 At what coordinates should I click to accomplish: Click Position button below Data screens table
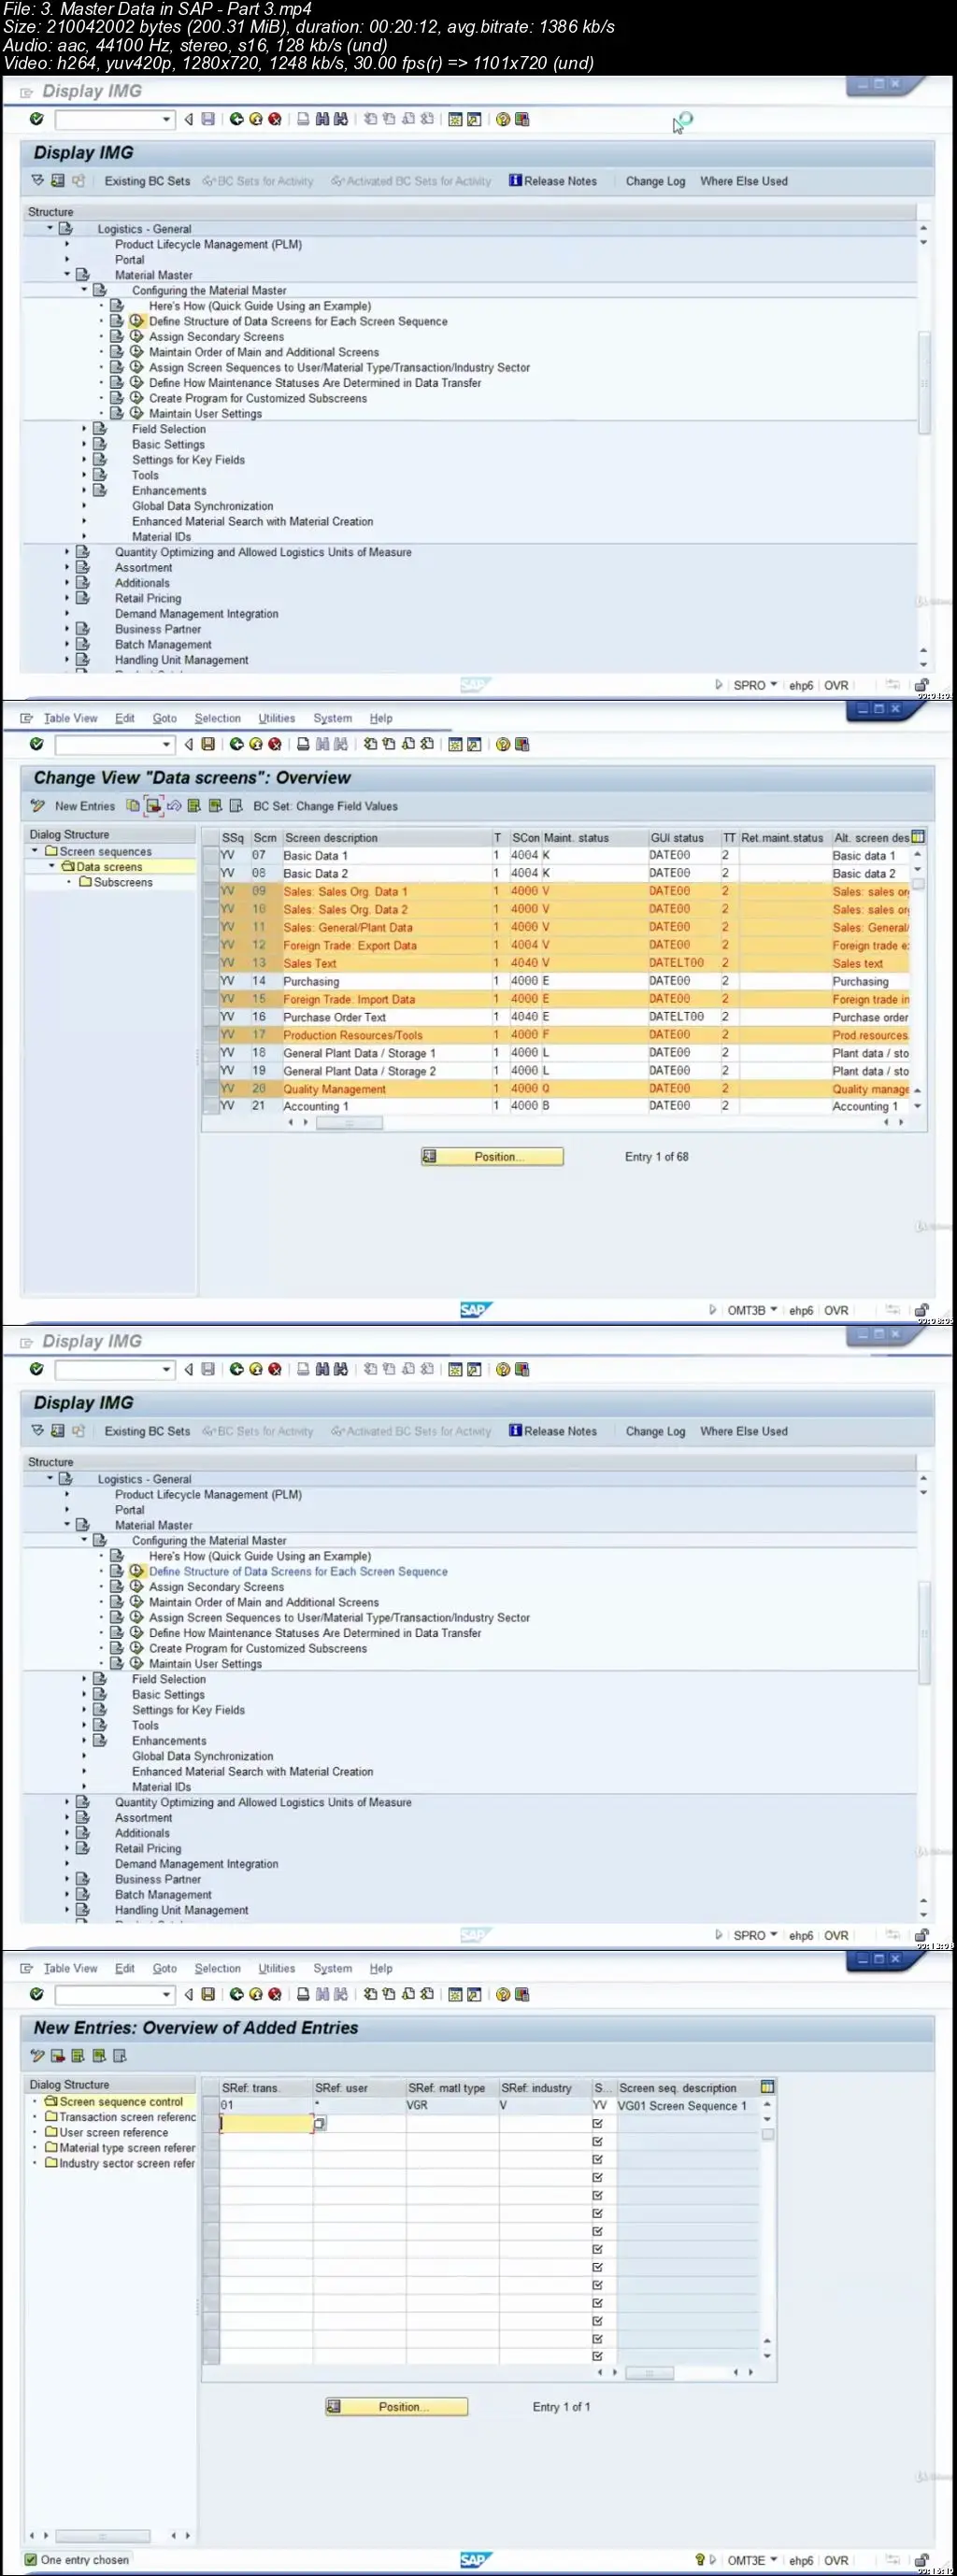(492, 1156)
